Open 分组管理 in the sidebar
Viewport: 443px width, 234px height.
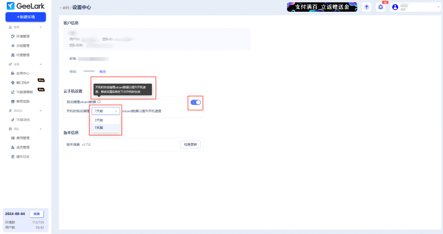pyautogui.click(x=22, y=45)
